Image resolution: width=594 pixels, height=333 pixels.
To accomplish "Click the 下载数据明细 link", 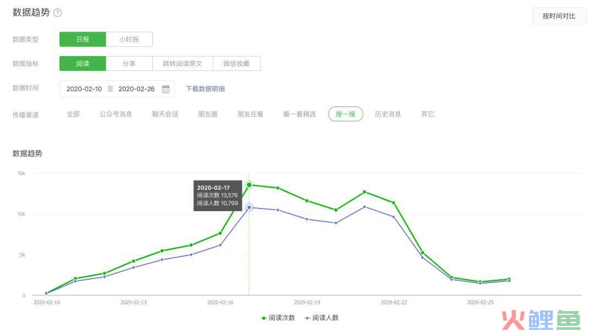I will [205, 89].
